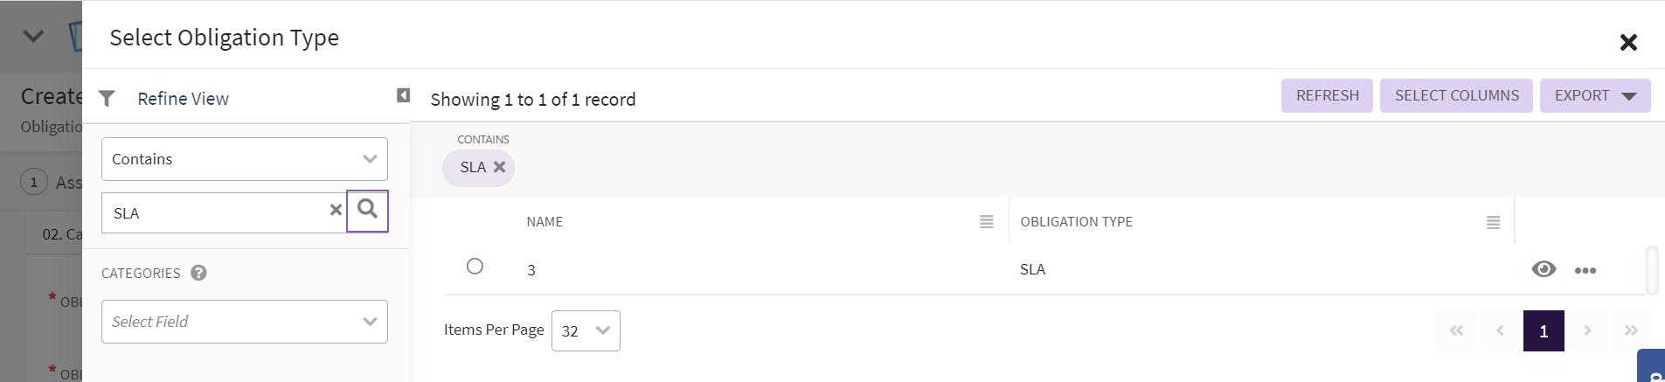
Task: Click the eye icon to view record
Action: pyautogui.click(x=1544, y=269)
